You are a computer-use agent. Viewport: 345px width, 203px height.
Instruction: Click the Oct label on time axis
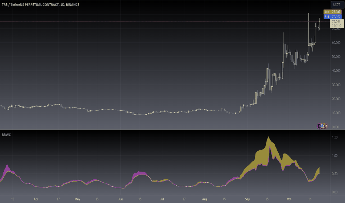click(289, 199)
